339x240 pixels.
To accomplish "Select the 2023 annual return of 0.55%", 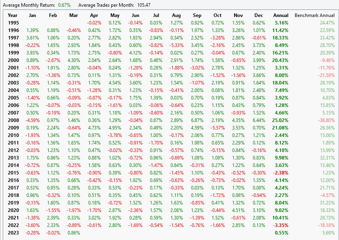I will (282, 233).
